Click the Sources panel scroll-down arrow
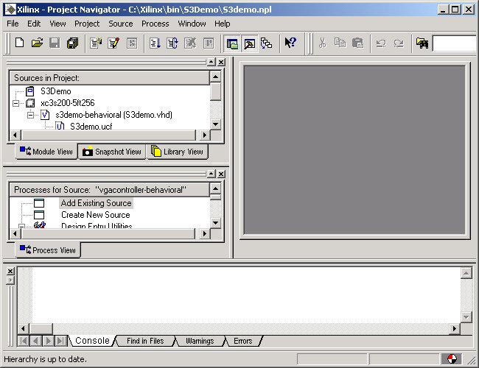This screenshot has height=368, width=479. pyautogui.click(x=215, y=124)
